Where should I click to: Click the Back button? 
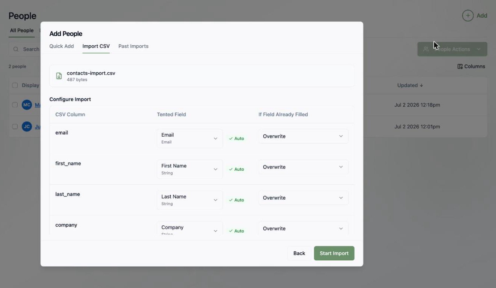(299, 253)
